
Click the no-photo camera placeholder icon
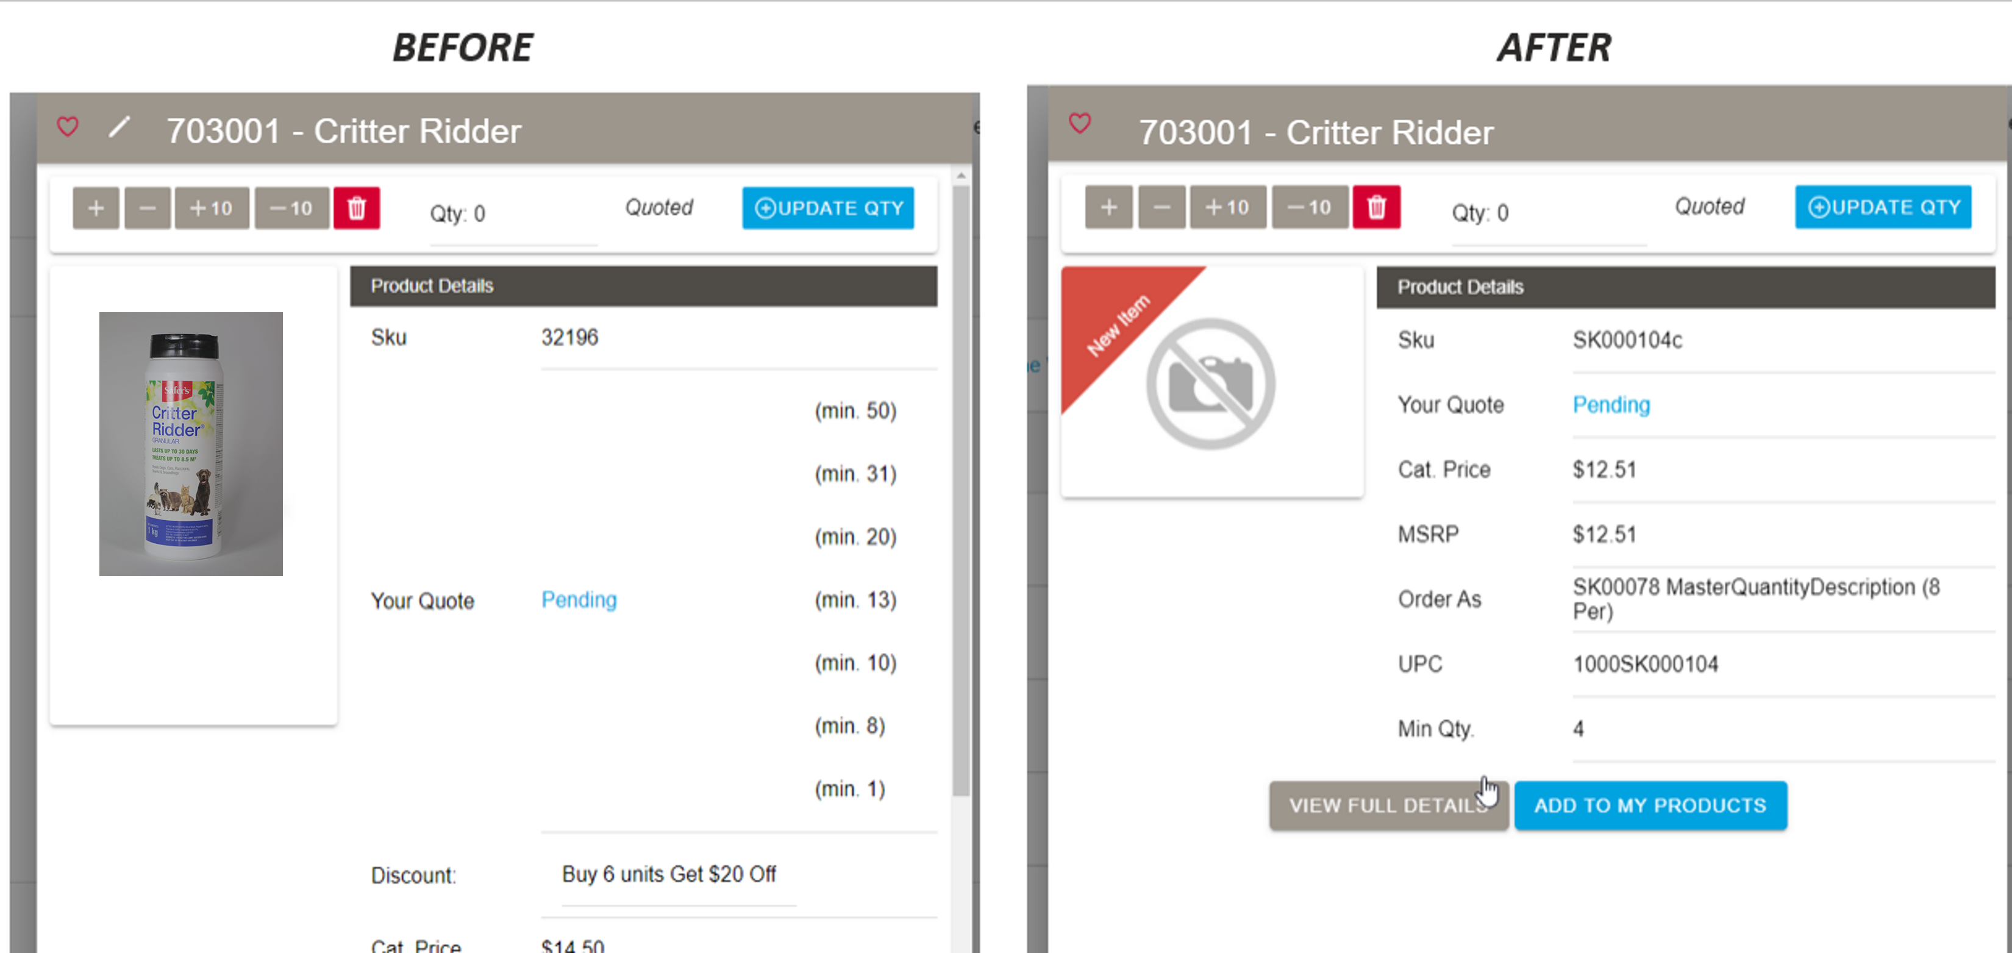pos(1211,383)
